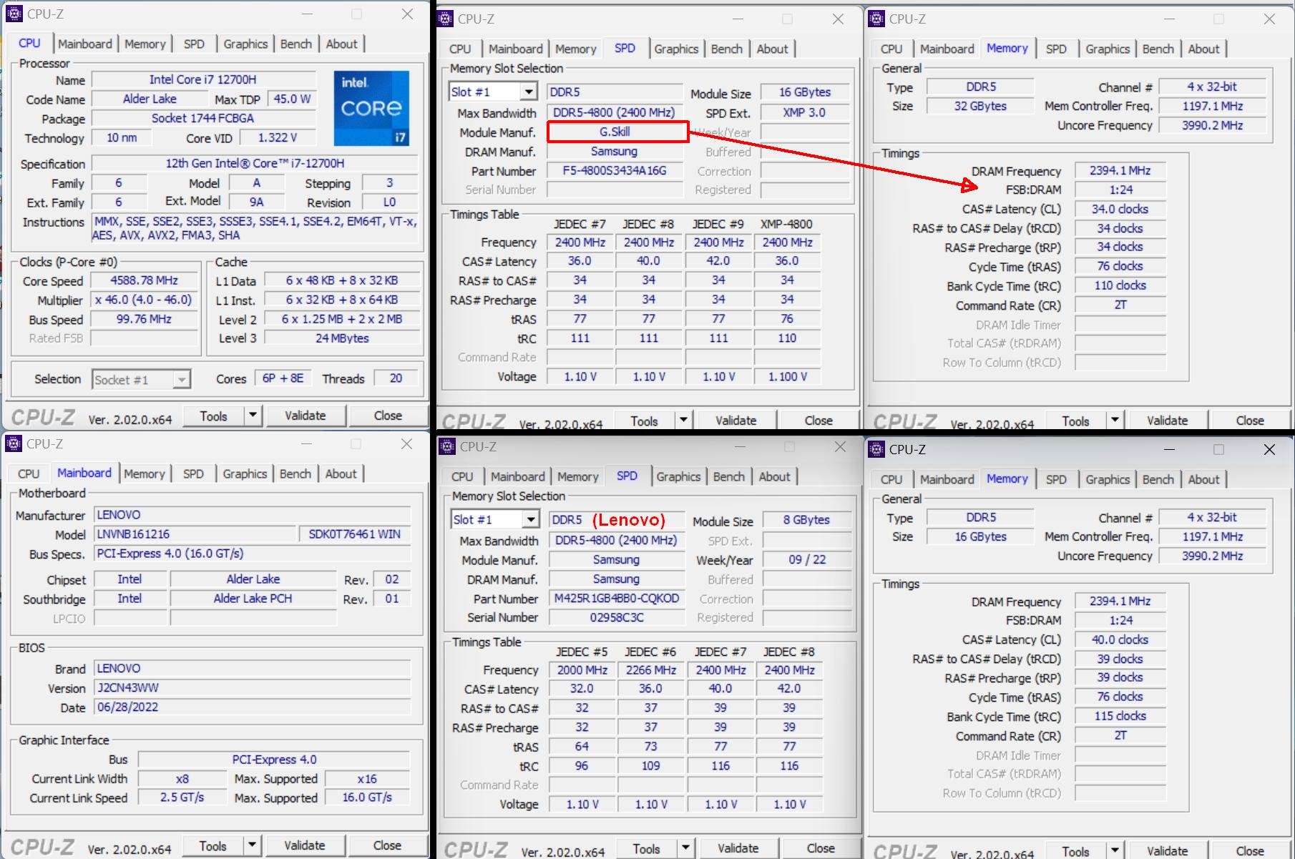Expand the Tools arrow in the 32 GBytes Memory window

(x=1115, y=421)
